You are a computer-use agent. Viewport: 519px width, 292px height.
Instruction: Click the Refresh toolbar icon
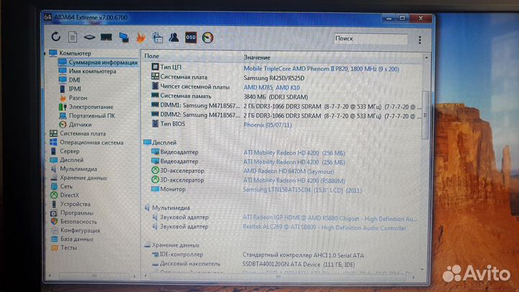[x=56, y=37]
